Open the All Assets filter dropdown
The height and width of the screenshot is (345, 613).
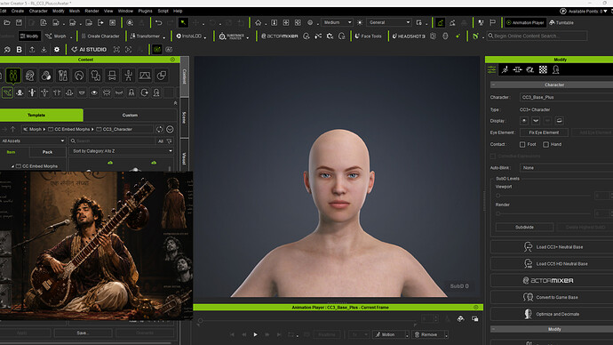pyautogui.click(x=33, y=140)
